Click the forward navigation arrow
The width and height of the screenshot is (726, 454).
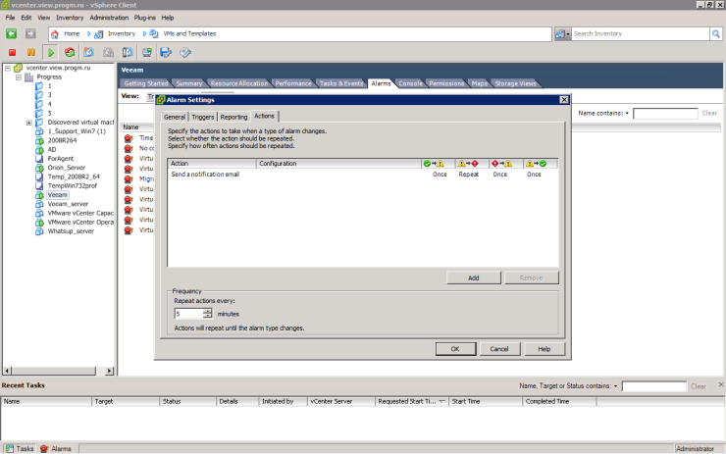30,33
